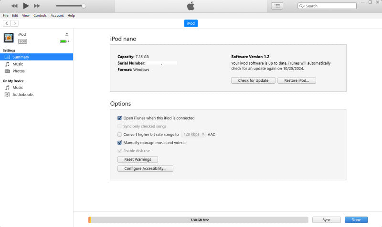The image size is (382, 227).
Task: Click the 8GB capacity badge
Action: click(x=22, y=41)
